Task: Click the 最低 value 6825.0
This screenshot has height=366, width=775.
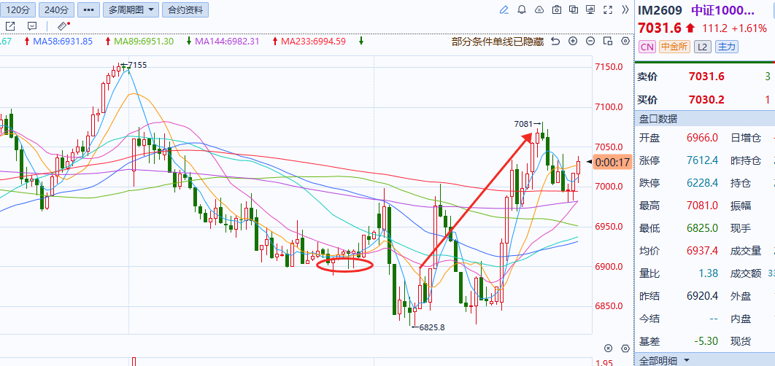Action: [702, 228]
